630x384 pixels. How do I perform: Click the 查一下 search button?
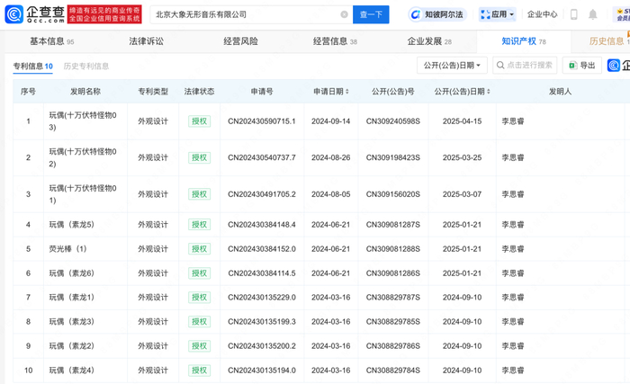pyautogui.click(x=371, y=14)
